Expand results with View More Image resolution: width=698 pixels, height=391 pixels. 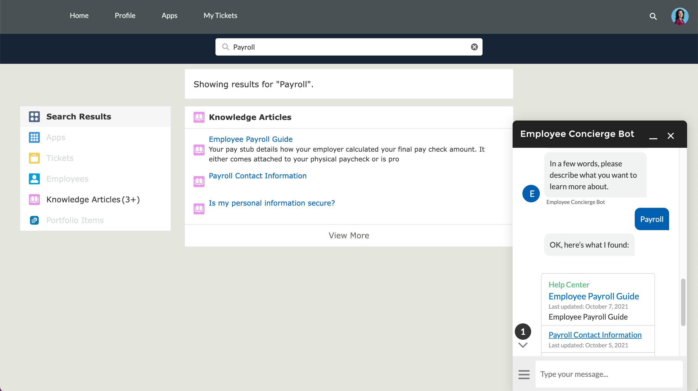click(349, 236)
